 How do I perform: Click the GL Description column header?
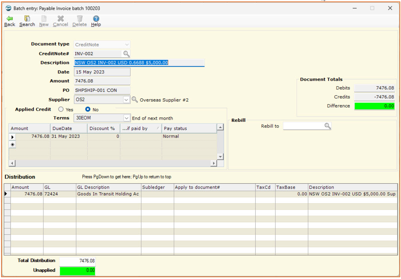[108, 187]
